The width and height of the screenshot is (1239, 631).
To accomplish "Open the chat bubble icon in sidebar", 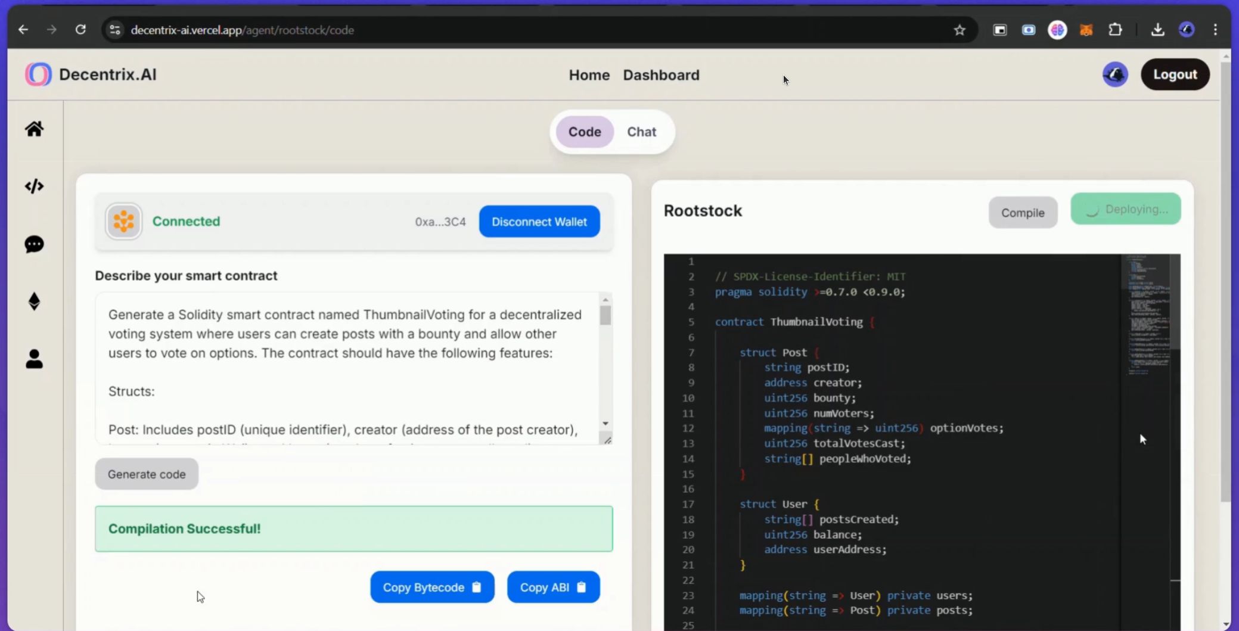I will pos(34,244).
